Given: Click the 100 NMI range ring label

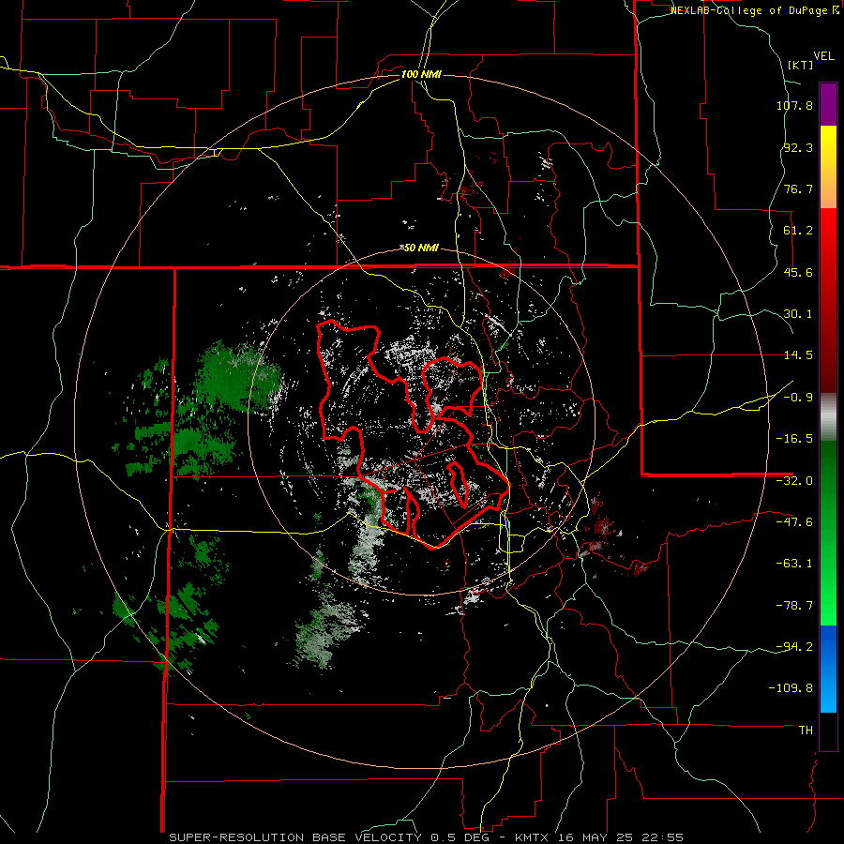Looking at the screenshot, I should [421, 74].
